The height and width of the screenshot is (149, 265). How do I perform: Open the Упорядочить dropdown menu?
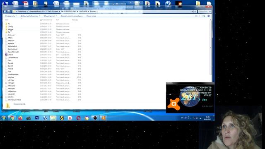11,16
